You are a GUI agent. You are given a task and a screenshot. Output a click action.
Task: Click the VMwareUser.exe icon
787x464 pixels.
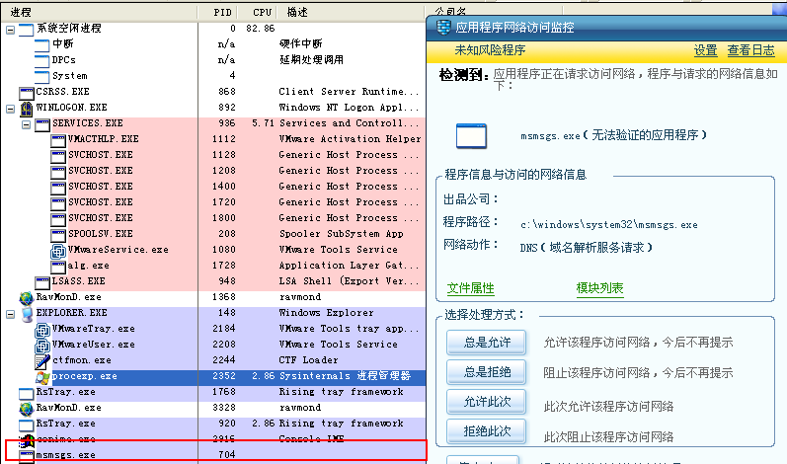(x=42, y=346)
